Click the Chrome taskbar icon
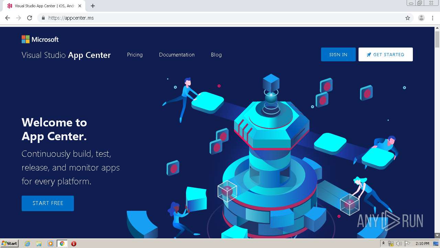This screenshot has width=440, height=248. [62, 244]
